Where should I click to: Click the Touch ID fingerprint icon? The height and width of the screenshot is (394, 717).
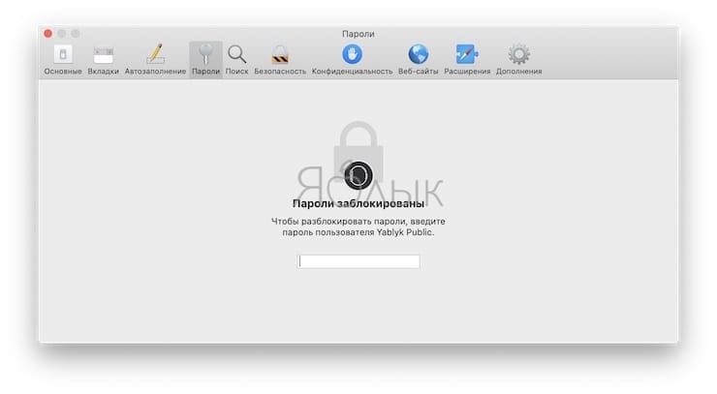(358, 175)
